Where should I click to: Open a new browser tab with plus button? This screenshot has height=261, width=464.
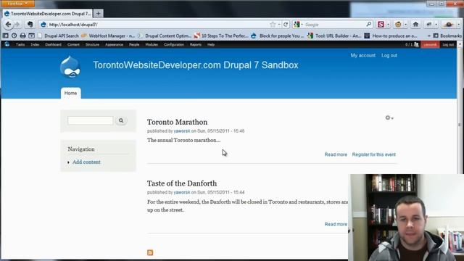pos(99,14)
